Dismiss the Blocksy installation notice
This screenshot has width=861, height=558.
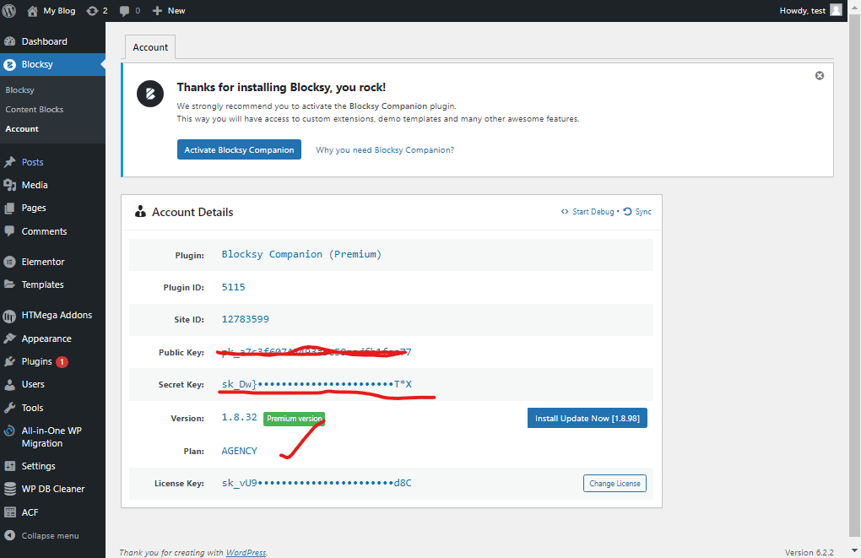(x=820, y=76)
